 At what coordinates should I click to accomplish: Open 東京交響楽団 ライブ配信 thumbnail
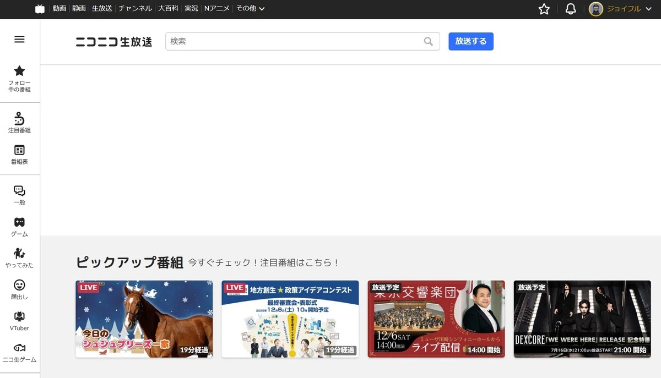pyautogui.click(x=436, y=319)
